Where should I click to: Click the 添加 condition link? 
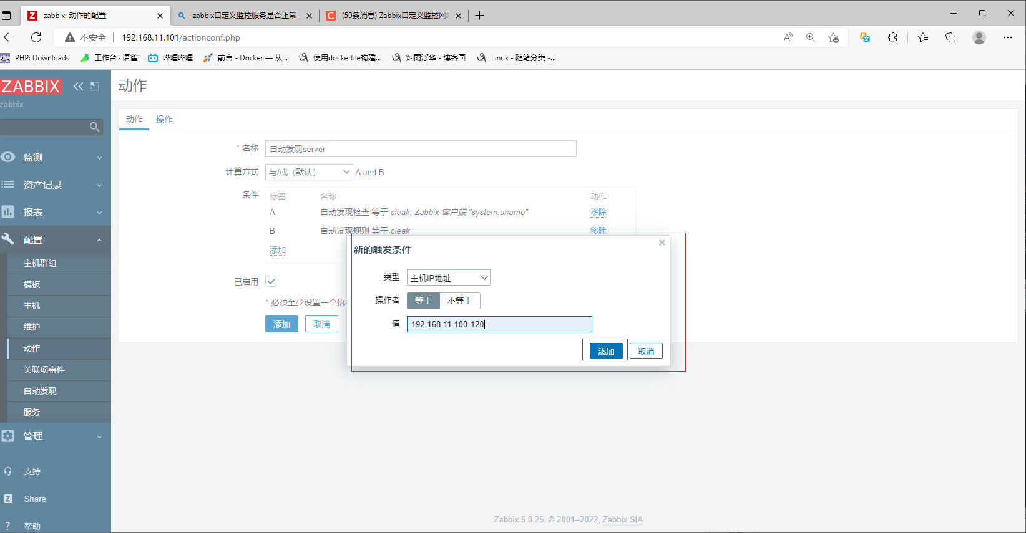pos(278,250)
